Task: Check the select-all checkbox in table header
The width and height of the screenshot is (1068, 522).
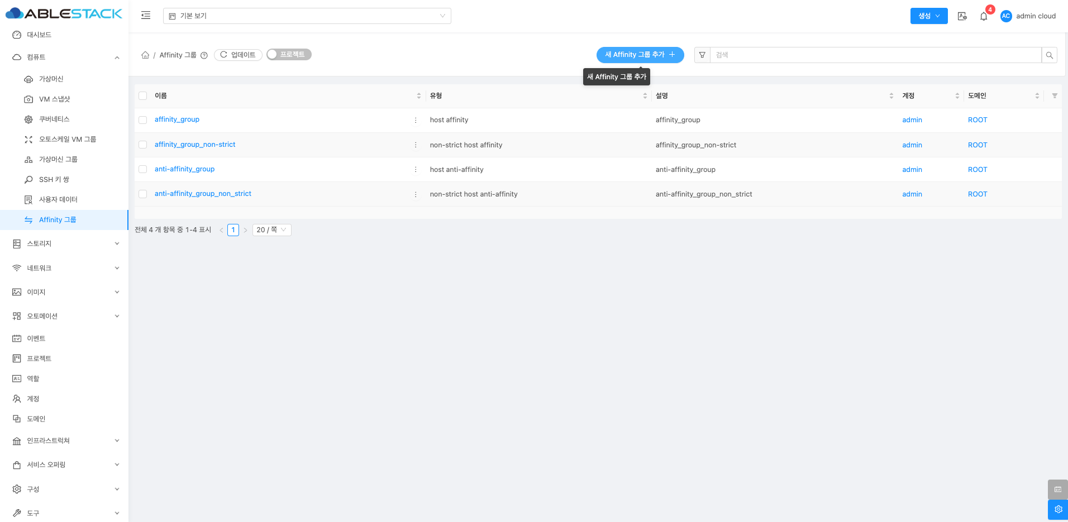Action: (x=143, y=96)
